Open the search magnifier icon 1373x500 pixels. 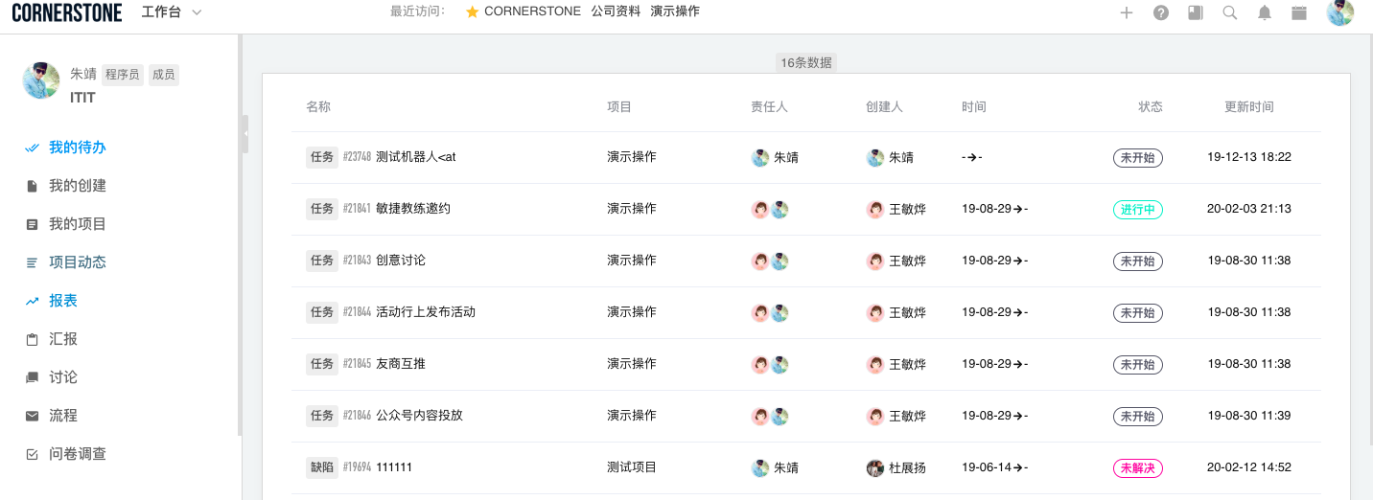(x=1230, y=12)
